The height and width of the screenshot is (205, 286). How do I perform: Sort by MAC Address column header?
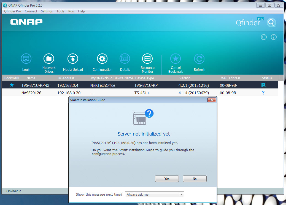[x=230, y=78]
